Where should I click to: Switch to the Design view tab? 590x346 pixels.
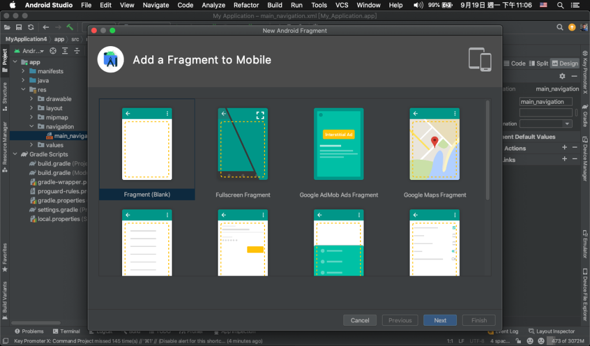coord(565,63)
